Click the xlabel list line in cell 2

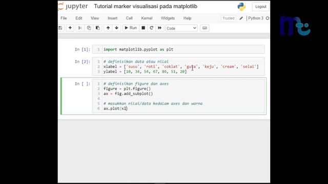click(181, 66)
